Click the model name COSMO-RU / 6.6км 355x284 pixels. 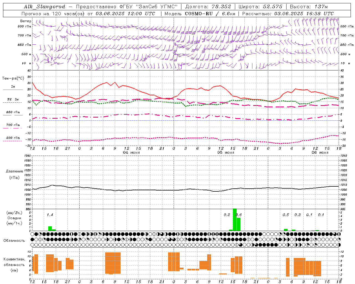click(x=210, y=13)
